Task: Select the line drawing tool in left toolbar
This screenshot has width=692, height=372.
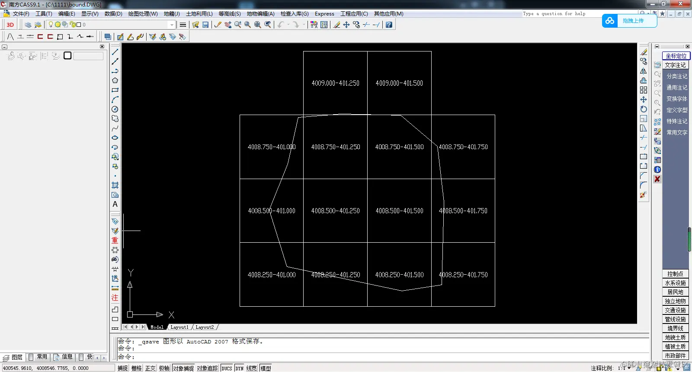Action: [115, 52]
